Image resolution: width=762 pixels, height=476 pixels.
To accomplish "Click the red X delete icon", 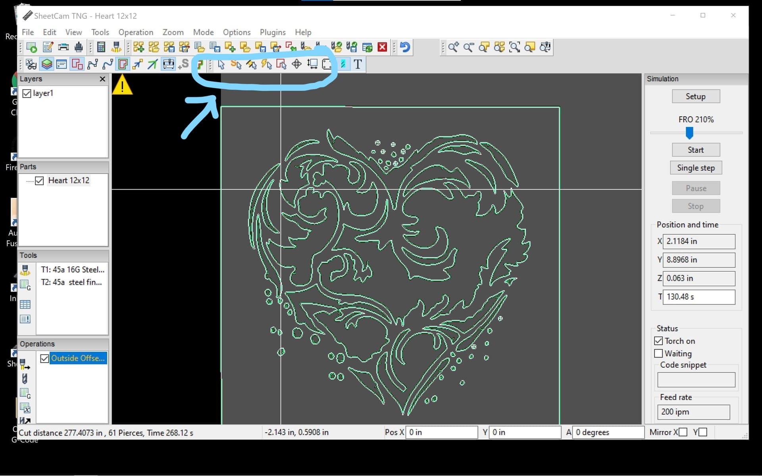I will [382, 47].
